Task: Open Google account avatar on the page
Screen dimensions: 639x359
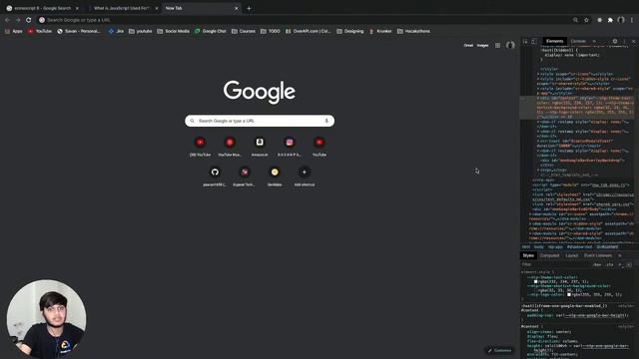Action: coord(510,45)
